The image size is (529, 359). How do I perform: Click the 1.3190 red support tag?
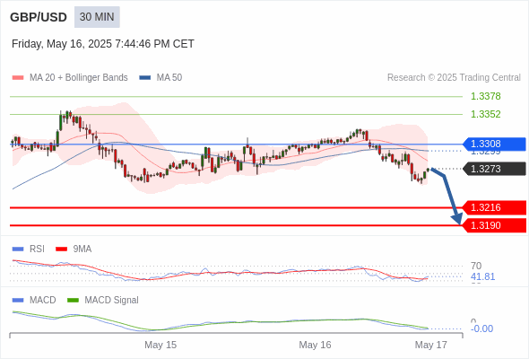pyautogui.click(x=494, y=225)
